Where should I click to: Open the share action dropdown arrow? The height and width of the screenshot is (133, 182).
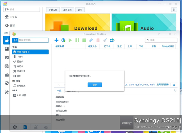[x=115, y=41]
